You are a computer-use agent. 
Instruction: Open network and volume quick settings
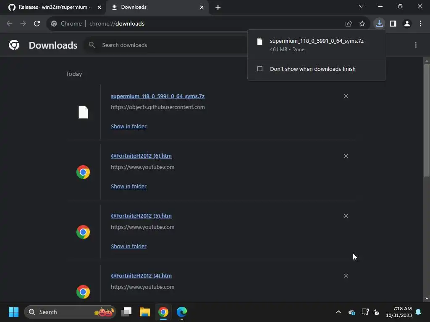[370, 312]
